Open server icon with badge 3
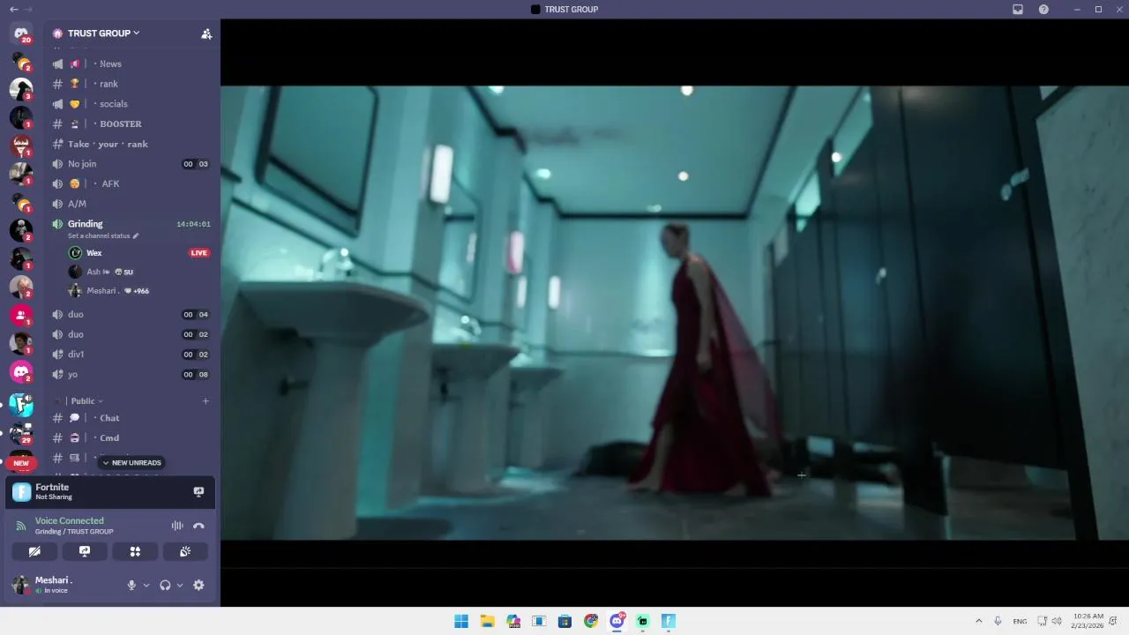Image resolution: width=1129 pixels, height=635 pixels. click(x=21, y=89)
